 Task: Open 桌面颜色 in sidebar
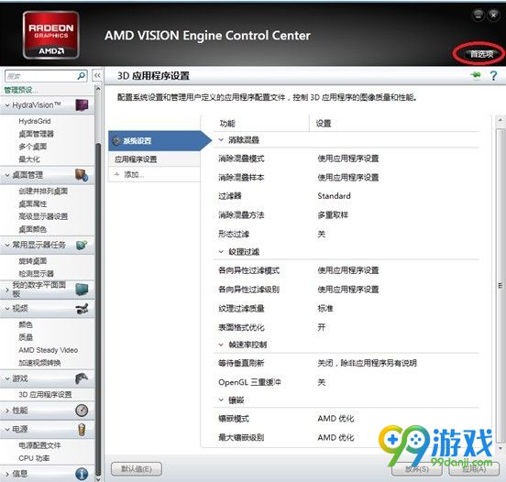[x=33, y=229]
